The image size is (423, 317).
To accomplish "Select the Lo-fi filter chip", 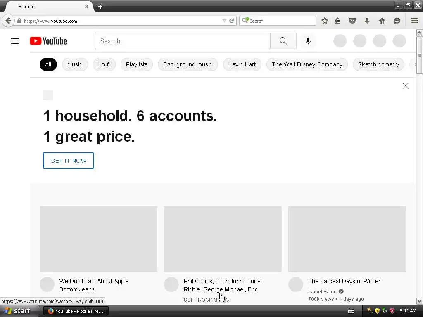I will click(x=104, y=64).
